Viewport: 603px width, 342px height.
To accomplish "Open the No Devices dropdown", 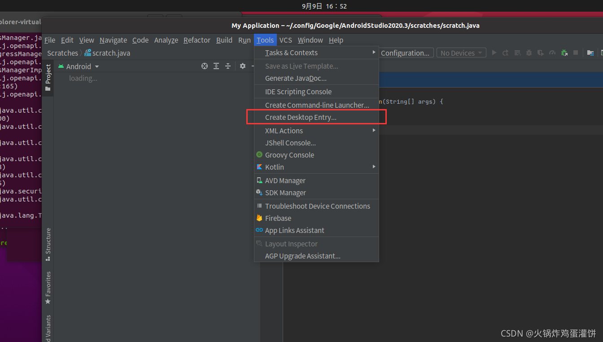I will [x=461, y=53].
